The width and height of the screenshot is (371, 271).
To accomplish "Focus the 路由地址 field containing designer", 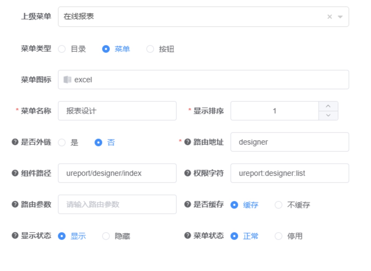I will (290, 142).
